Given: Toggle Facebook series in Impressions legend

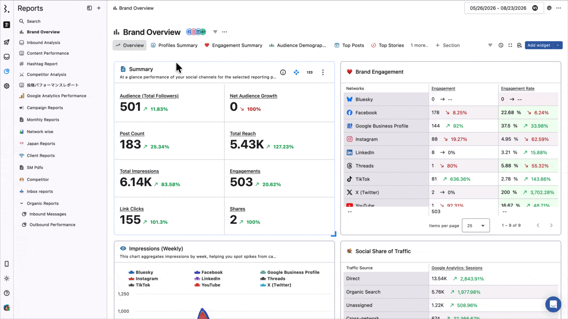Looking at the screenshot, I should 208,272.
